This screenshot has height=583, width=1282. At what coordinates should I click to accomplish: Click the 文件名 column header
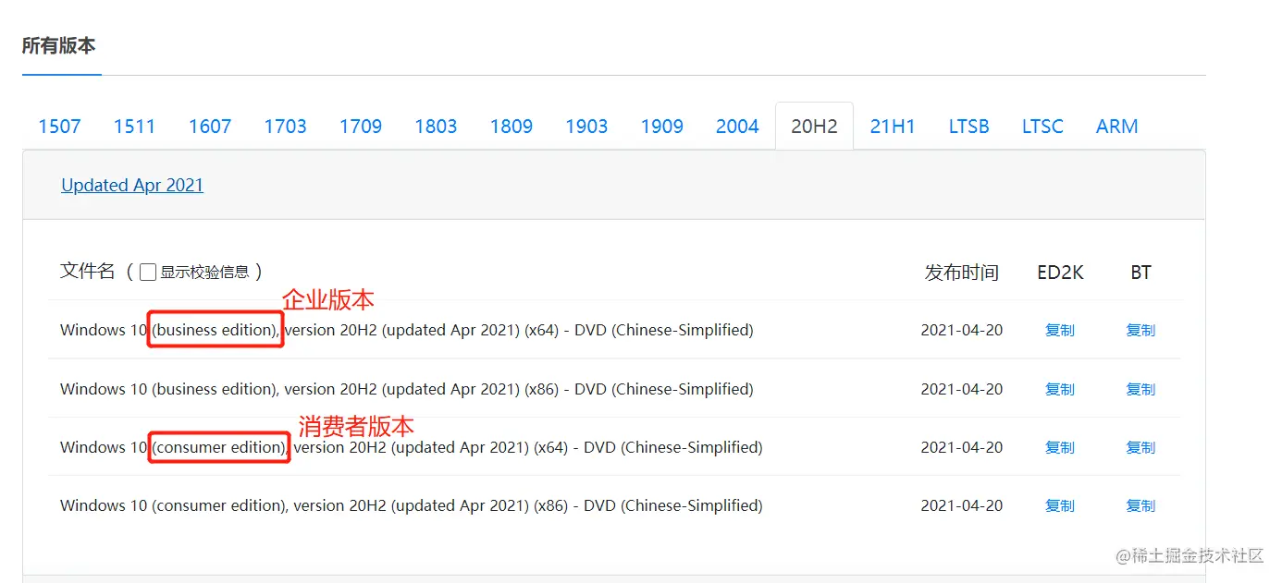(88, 271)
